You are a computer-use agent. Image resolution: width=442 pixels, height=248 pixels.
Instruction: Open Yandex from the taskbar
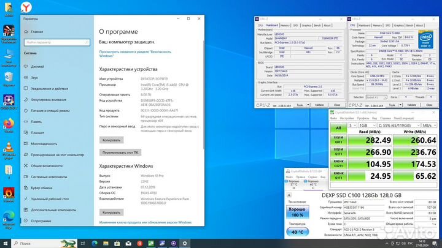tap(139, 244)
